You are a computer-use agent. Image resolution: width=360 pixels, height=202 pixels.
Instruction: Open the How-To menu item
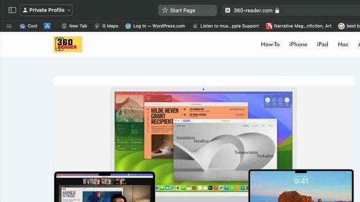pos(270,44)
